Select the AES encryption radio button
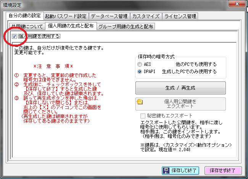The width and height of the screenshot is (248, 179). [140, 64]
